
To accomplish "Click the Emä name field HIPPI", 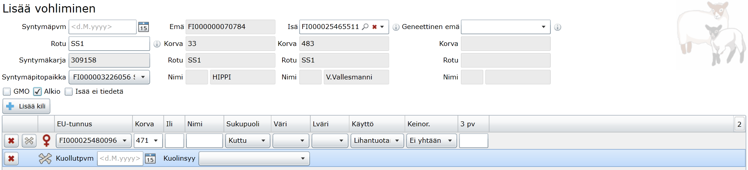I will tap(242, 77).
